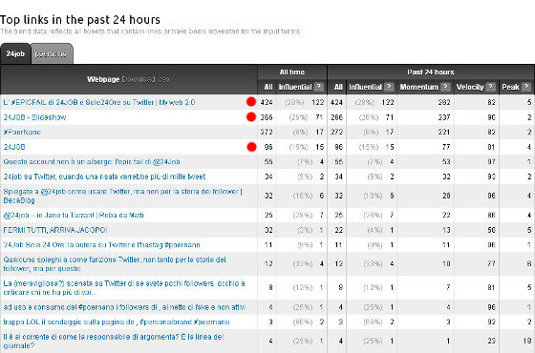
Task: Click red dot next to 24JOB - Slideshow
Action: coord(251,116)
